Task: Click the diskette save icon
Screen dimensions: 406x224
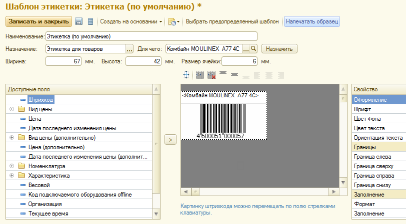Action: click(x=78, y=21)
